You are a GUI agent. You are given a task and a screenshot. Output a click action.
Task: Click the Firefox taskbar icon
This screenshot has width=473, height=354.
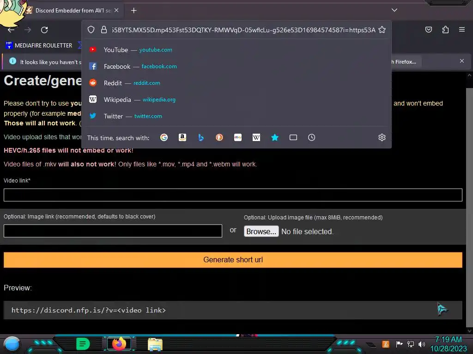tap(119, 344)
